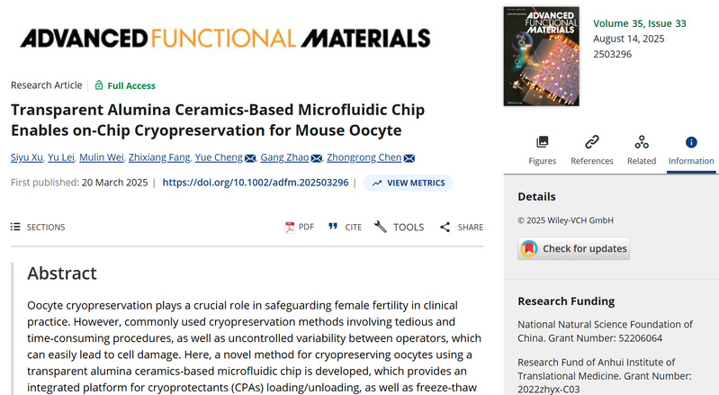
Task: Open author Siyu Xu's profile
Action: pos(27,158)
